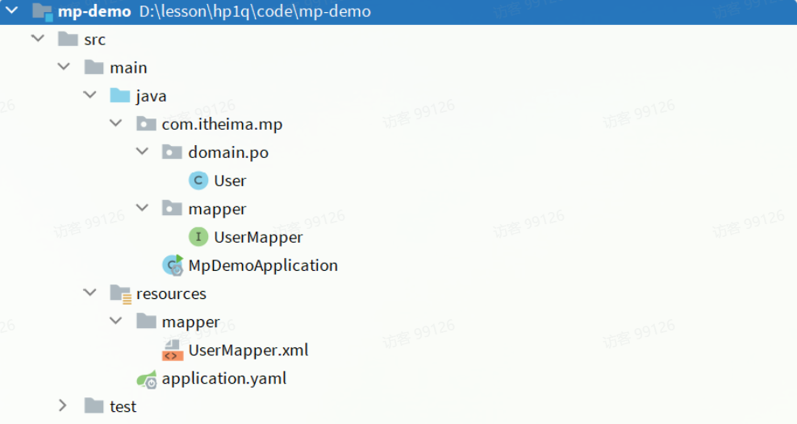This screenshot has height=424, width=797.
Task: Click the com.itheima.mp package icon
Action: (146, 124)
